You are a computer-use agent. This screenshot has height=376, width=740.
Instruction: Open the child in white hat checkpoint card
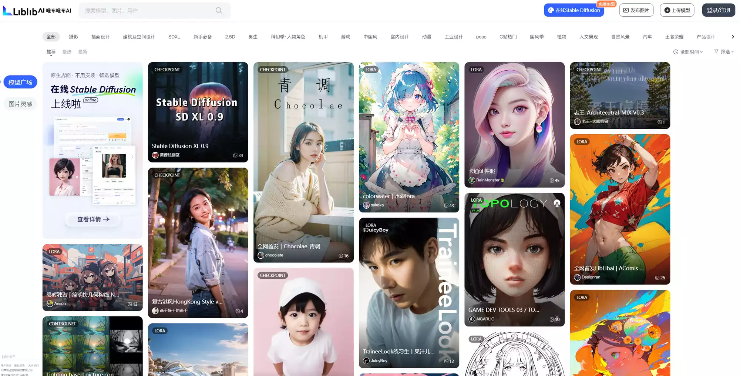pyautogui.click(x=303, y=322)
